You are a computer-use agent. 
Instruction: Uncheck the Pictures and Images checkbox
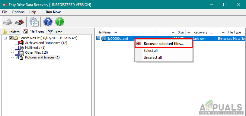coord(17,58)
